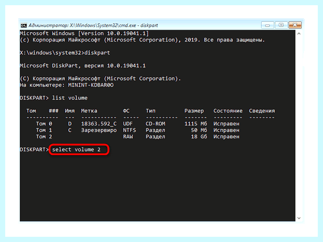Click the 'Том 2' row entry
This screenshot has width=323, height=242.
(x=44, y=136)
